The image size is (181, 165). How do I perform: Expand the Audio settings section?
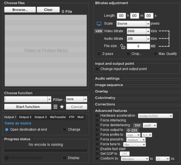click(107, 79)
